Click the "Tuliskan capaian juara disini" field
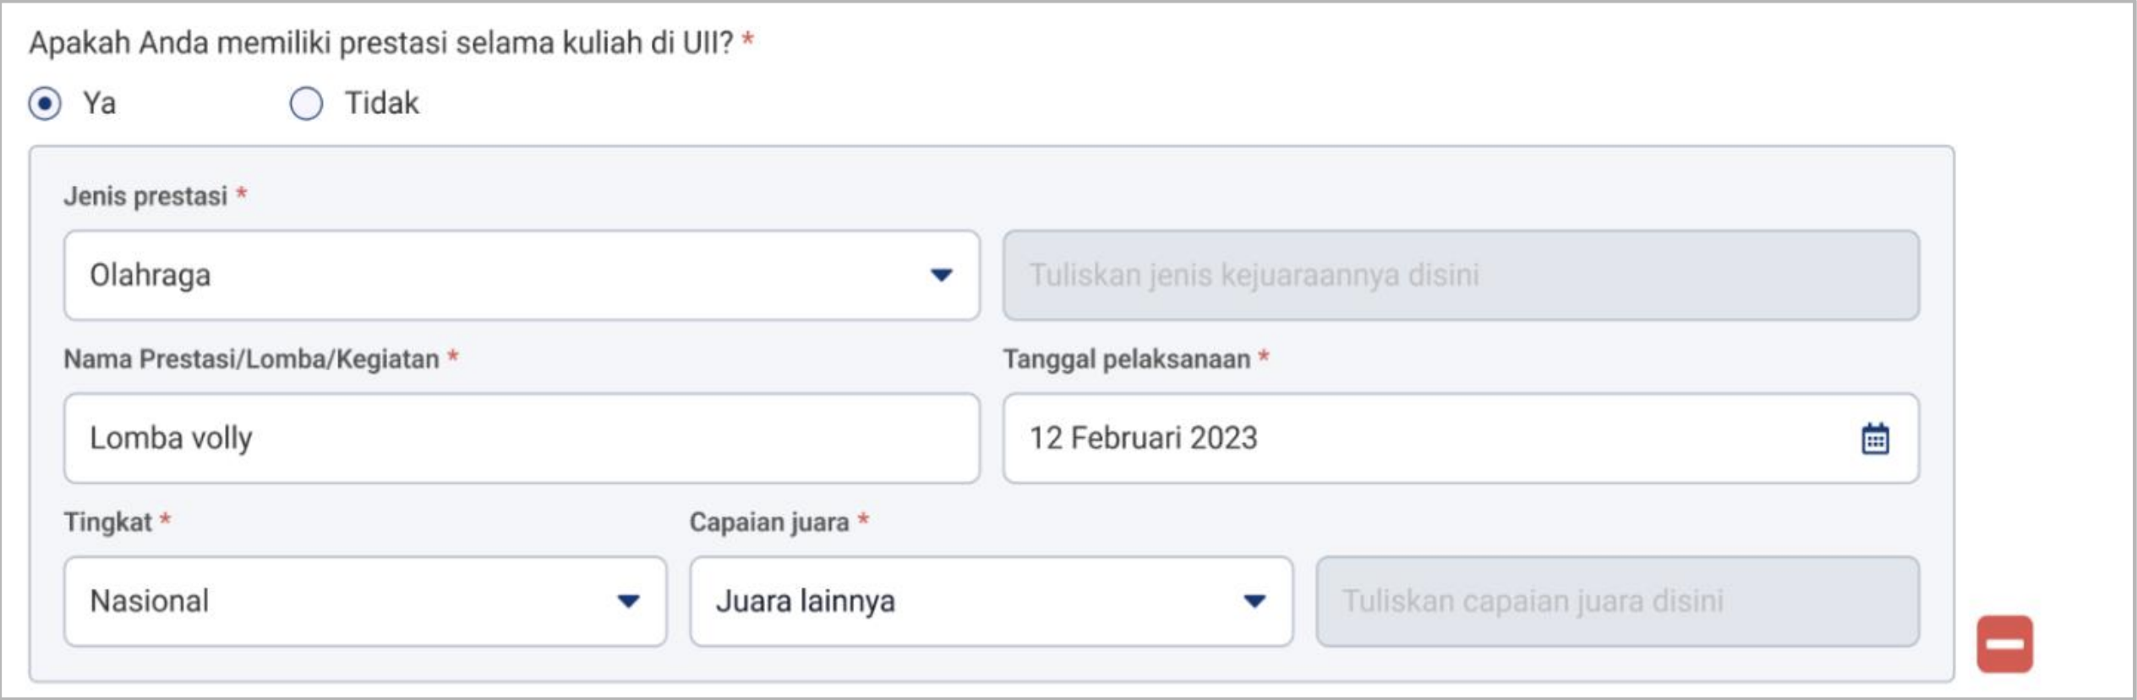Image resolution: width=2137 pixels, height=700 pixels. pos(1617,601)
